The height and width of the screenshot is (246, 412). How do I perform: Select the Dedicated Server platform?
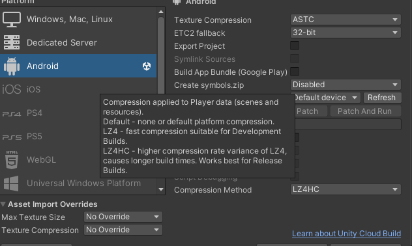[78, 42]
